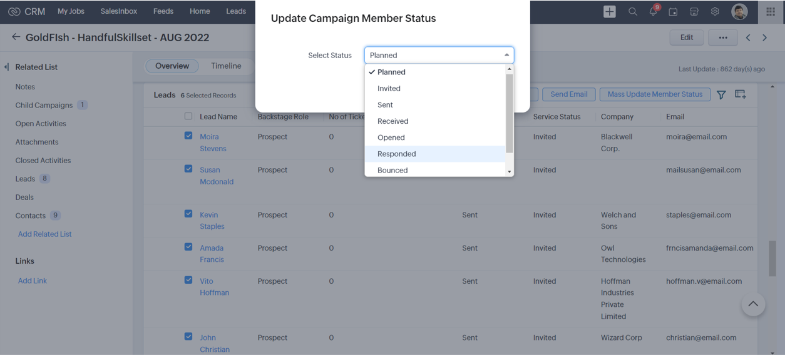Viewport: 785px width, 355px height.
Task: Open the settings gear icon
Action: pos(715,11)
